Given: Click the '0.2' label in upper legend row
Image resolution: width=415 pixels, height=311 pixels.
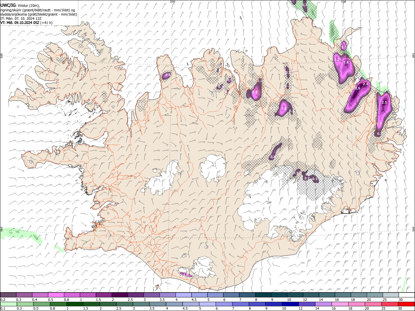Looking at the screenshot, I should point(3,300).
